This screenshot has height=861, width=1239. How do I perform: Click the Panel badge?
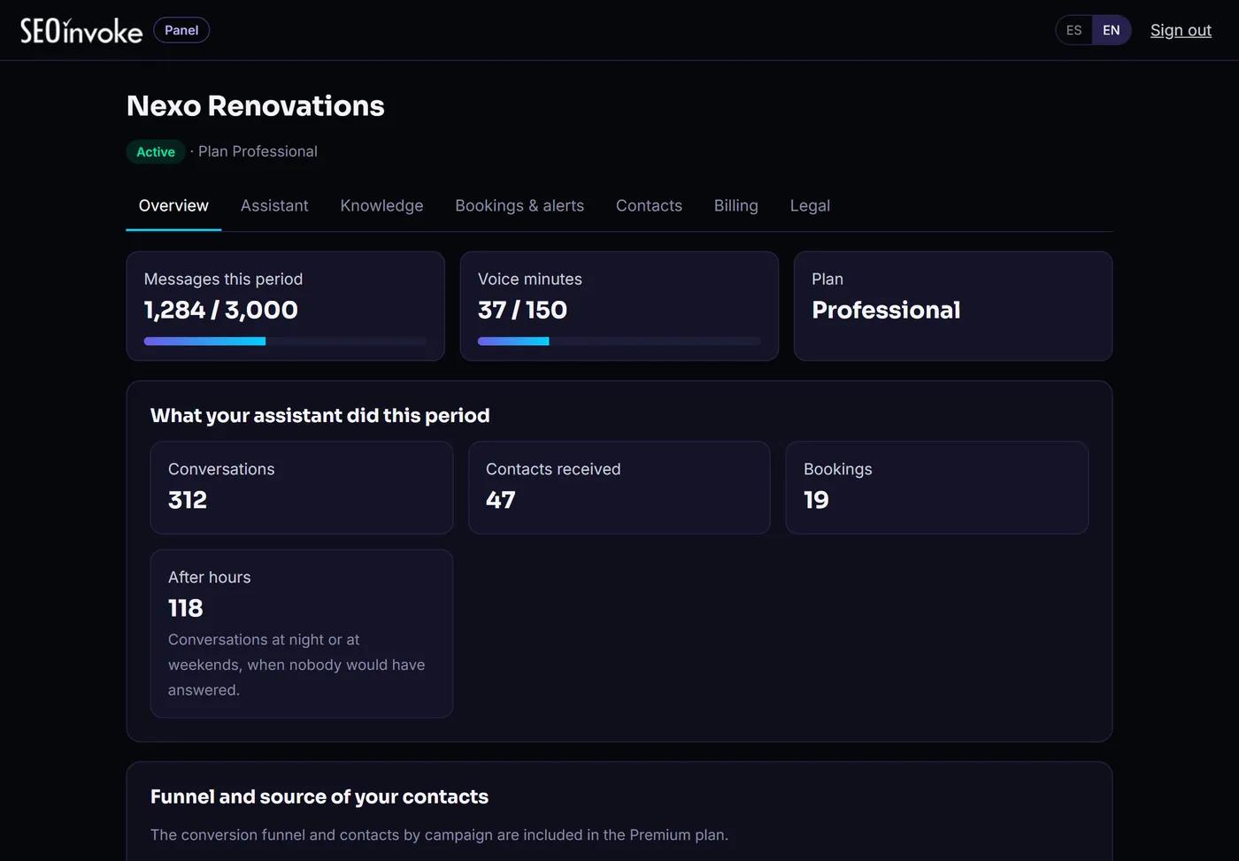pos(181,30)
